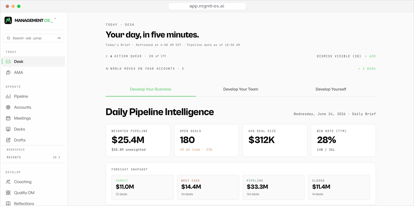Click 'Wednesday, June 24, 2026' date text
The height and width of the screenshot is (206, 414).
coord(320,114)
